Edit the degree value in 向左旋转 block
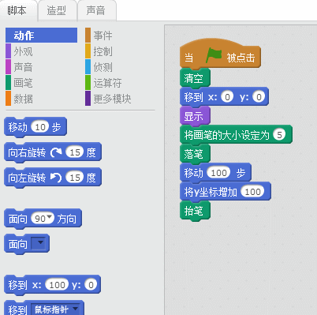Image resolution: width=317 pixels, height=315 pixels. 75,178
